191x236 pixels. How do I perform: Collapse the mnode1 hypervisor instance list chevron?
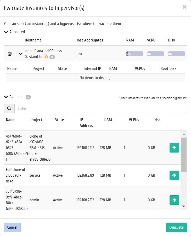pos(20,54)
